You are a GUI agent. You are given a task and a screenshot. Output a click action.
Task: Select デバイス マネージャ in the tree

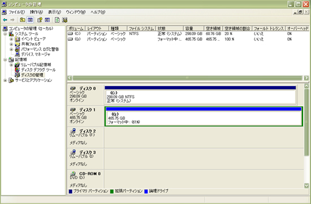(x=36, y=54)
